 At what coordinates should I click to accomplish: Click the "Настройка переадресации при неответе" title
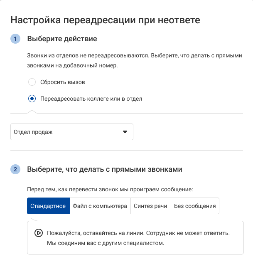pyautogui.click(x=105, y=20)
